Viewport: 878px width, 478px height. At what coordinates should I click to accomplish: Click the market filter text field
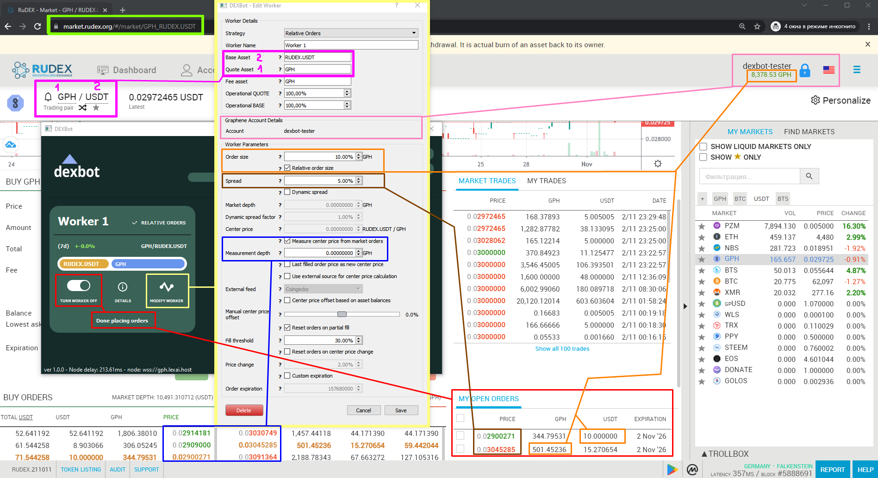pyautogui.click(x=750, y=176)
